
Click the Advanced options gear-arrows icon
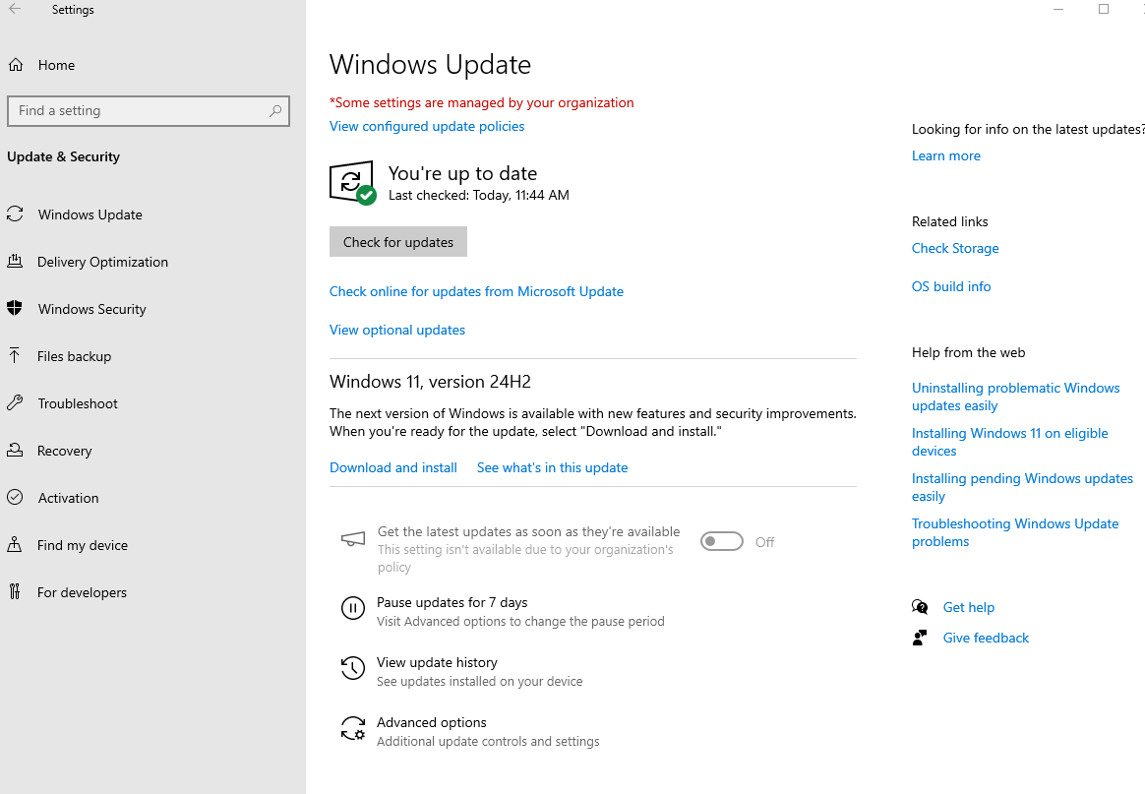[353, 728]
